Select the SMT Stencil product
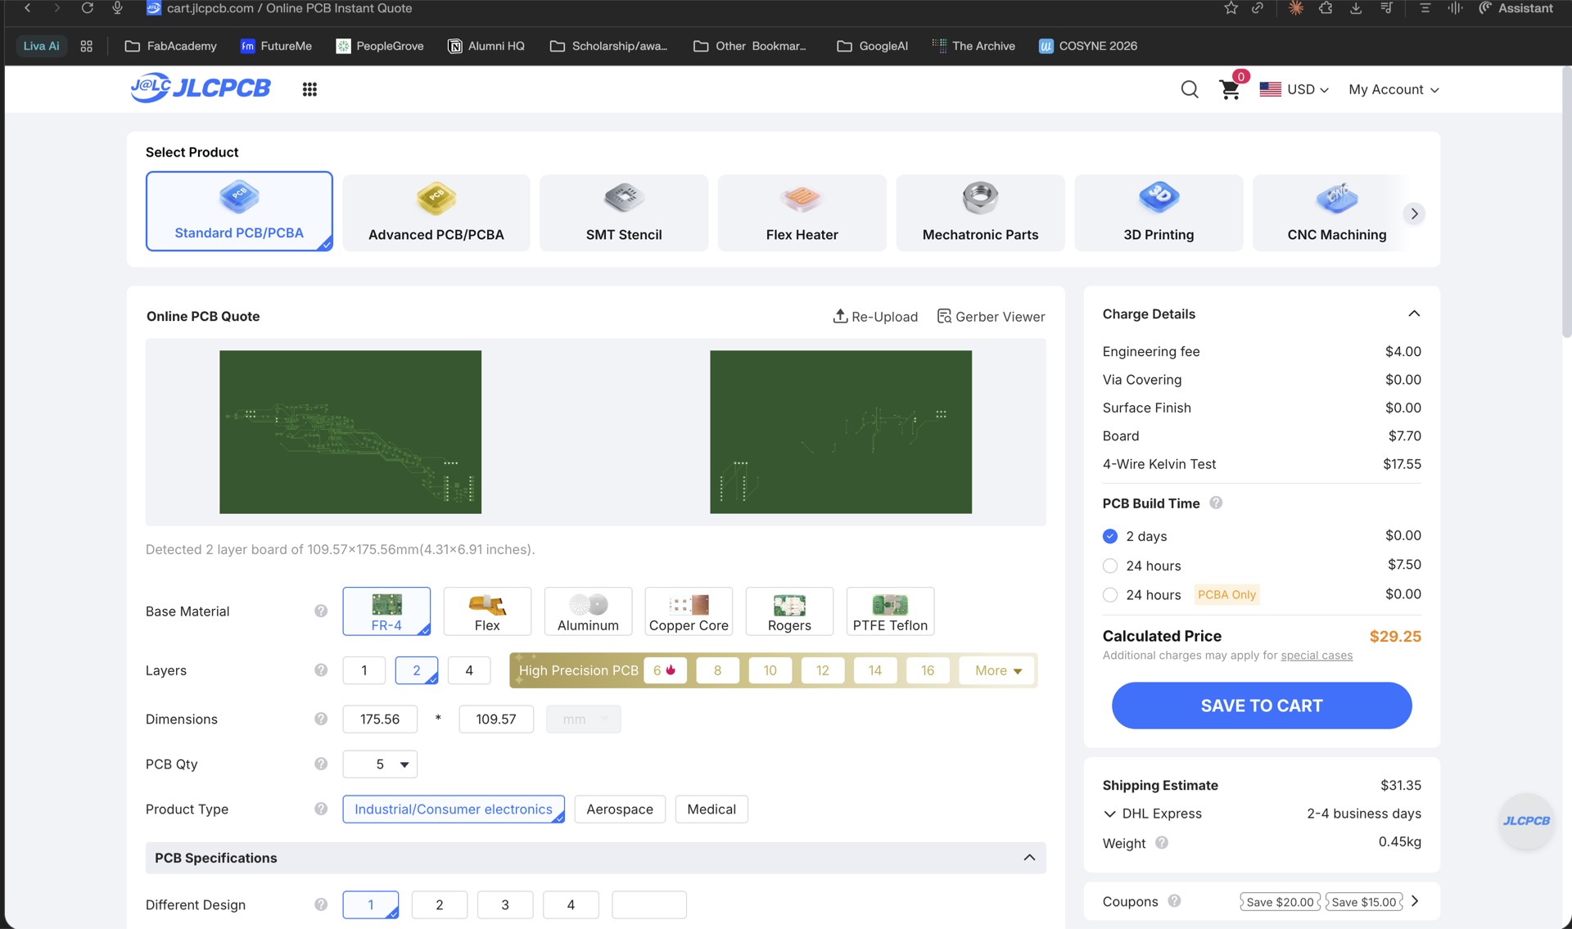The image size is (1572, 929). [623, 211]
